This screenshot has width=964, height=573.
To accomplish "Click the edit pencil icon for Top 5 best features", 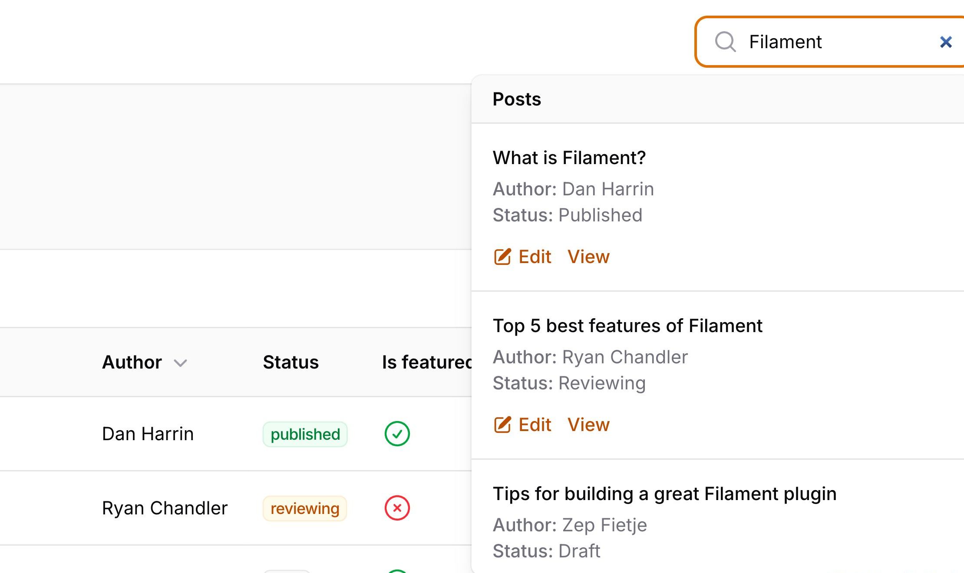I will point(502,425).
